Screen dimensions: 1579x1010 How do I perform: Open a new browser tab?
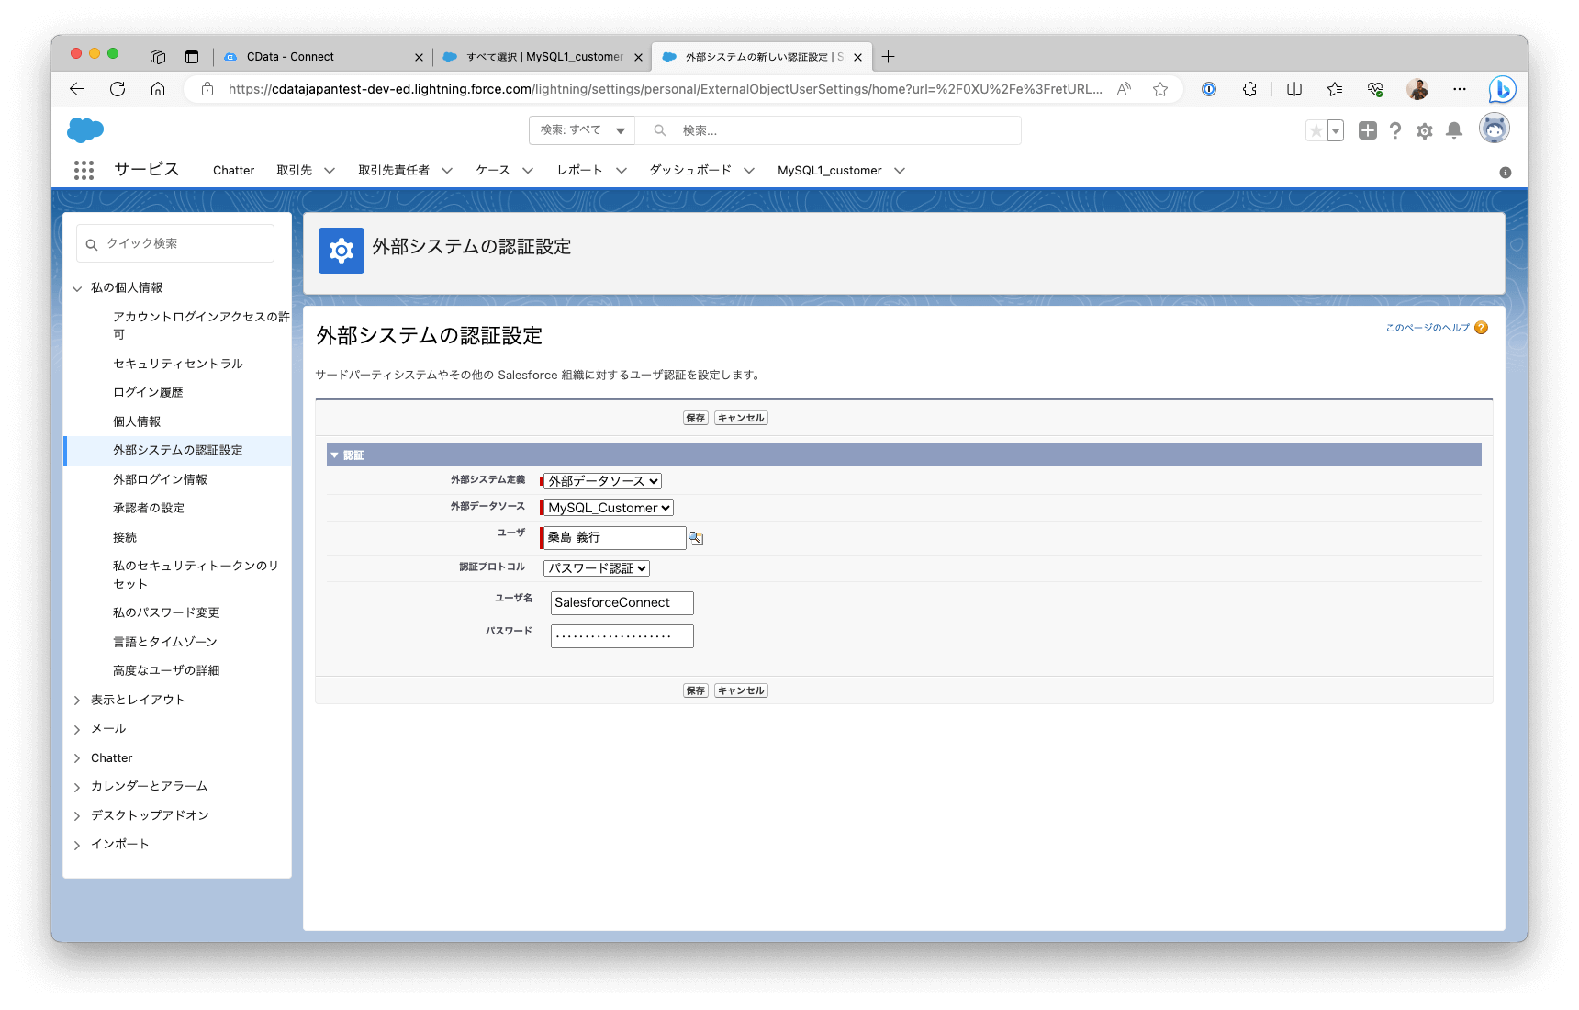click(888, 57)
